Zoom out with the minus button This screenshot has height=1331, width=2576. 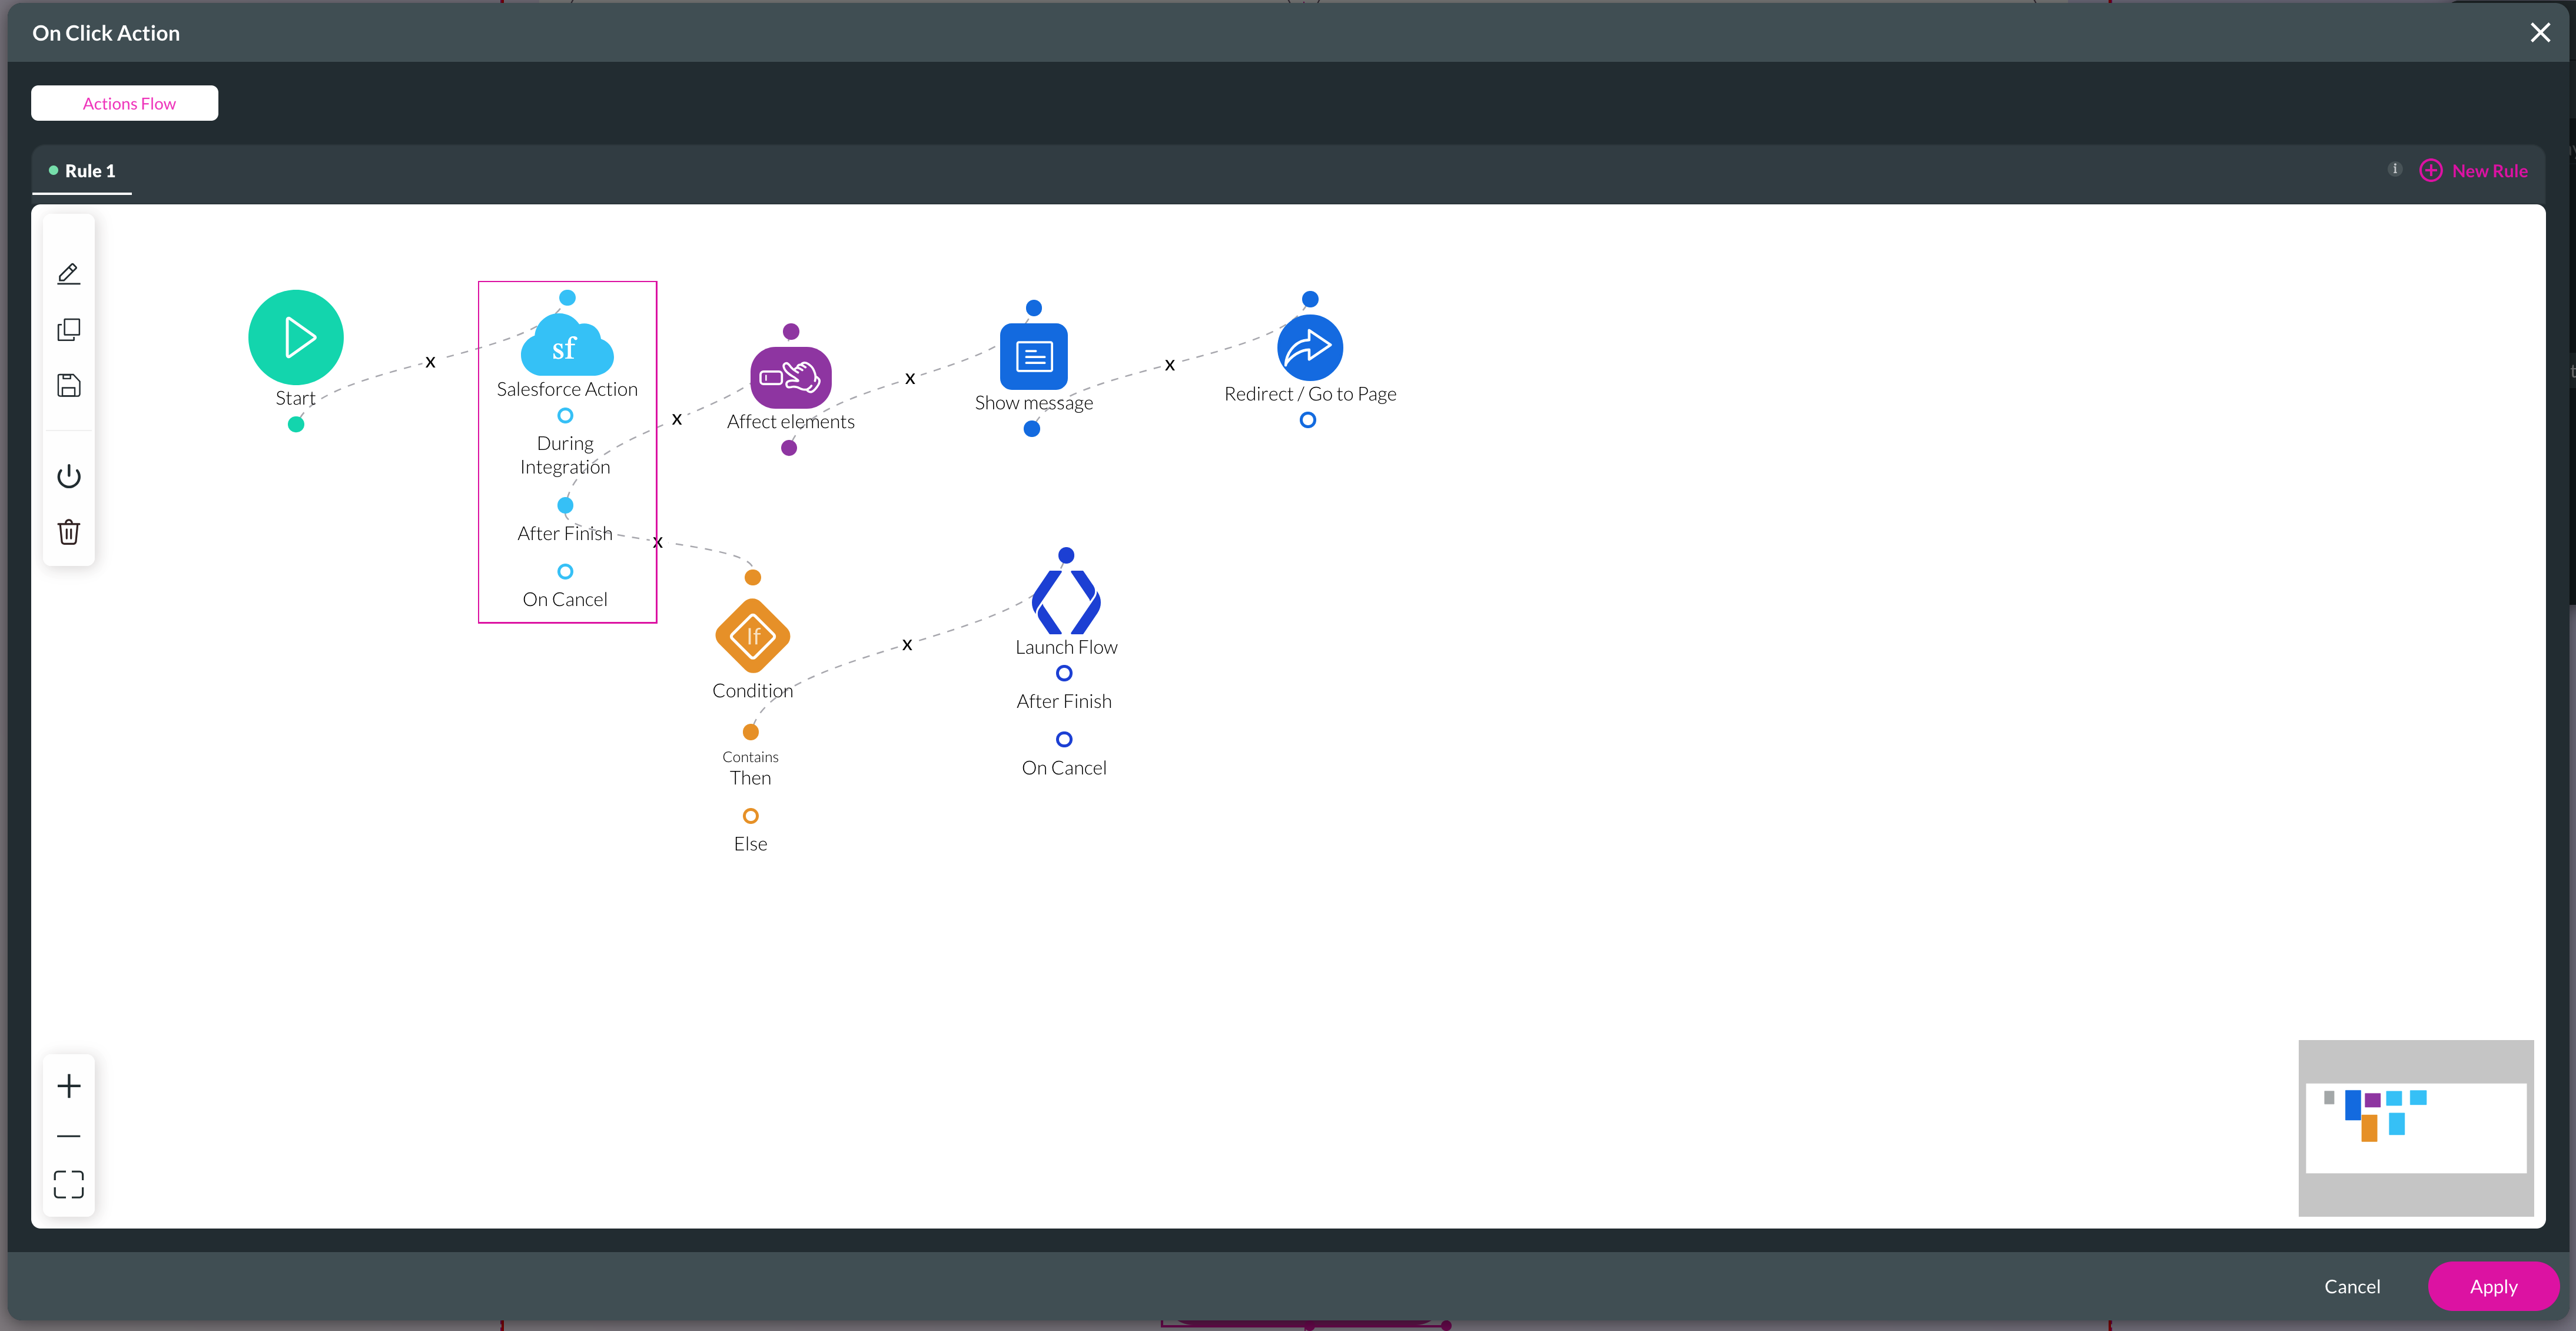(x=68, y=1136)
